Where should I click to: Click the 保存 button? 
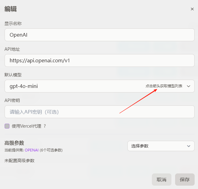click(185, 180)
